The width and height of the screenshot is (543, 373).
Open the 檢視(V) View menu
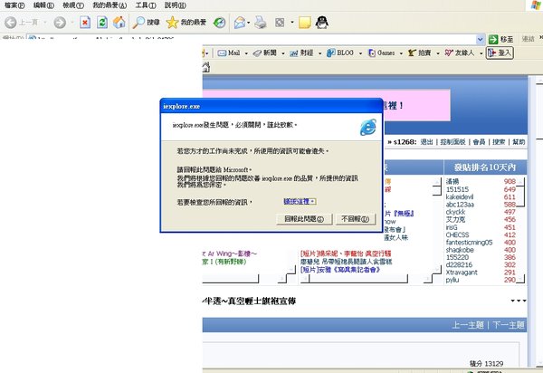pyautogui.click(x=73, y=5)
